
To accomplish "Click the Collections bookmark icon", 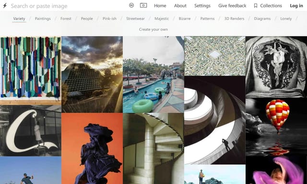I will point(256,6).
